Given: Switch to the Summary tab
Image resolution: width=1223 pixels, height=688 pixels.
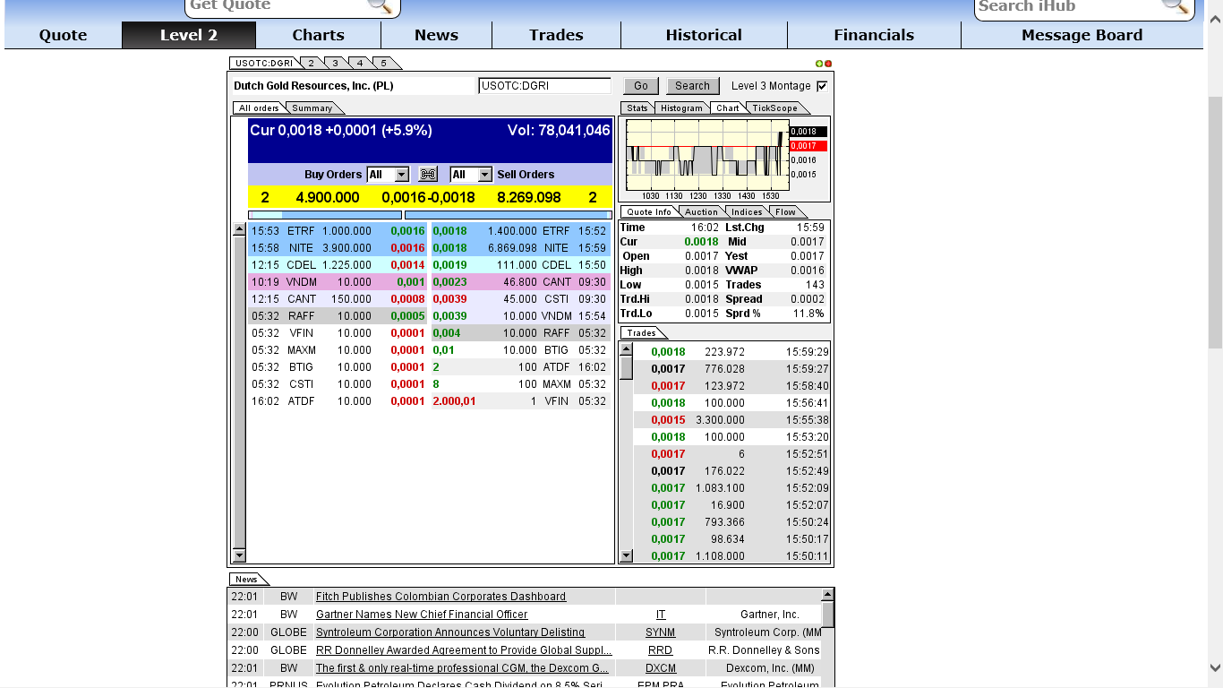Looking at the screenshot, I should [313, 107].
